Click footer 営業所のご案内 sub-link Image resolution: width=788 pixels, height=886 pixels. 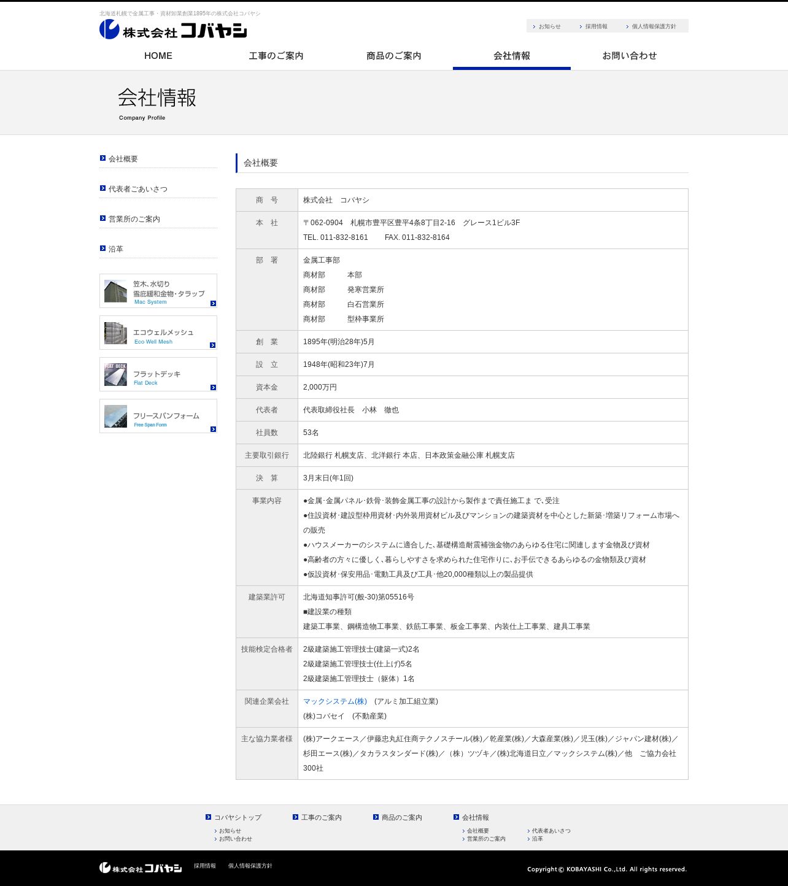click(487, 839)
